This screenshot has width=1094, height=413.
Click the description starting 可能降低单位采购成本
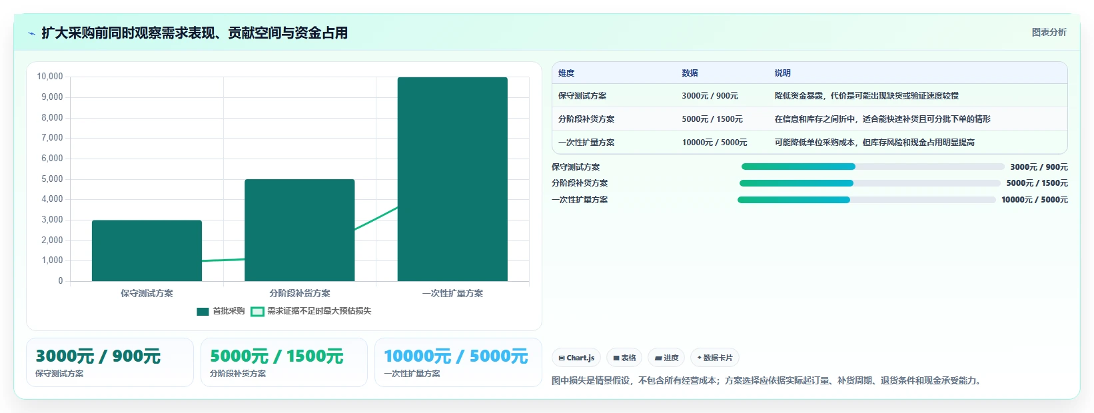(x=874, y=143)
